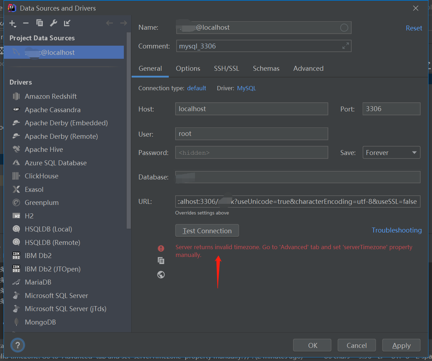Select Microsoft SQL Server (jTds) driver
Viewport: 432px width, 361px height.
tap(66, 309)
